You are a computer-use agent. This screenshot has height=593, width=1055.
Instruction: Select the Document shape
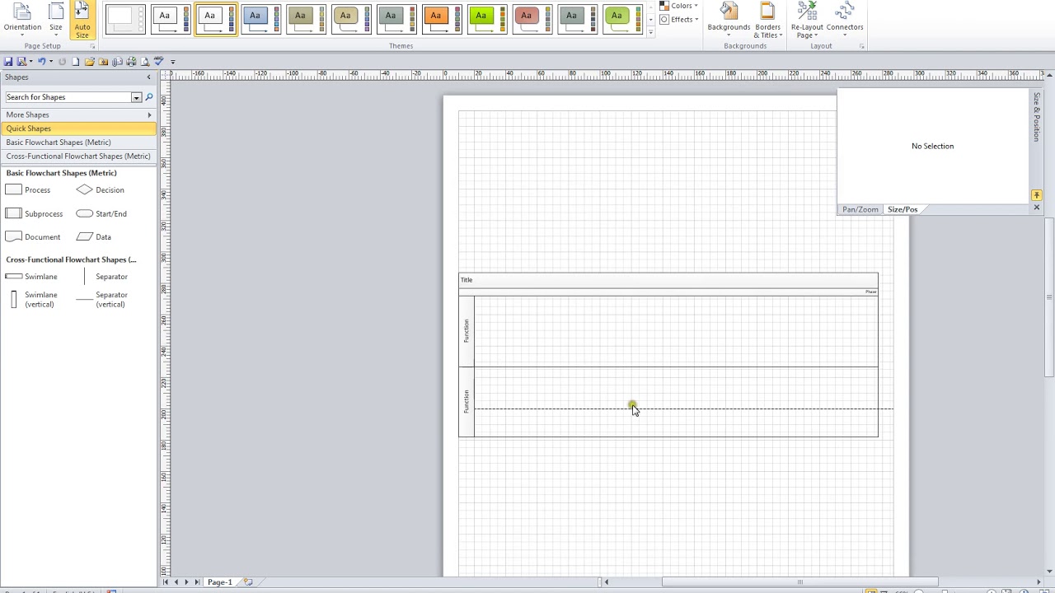click(x=33, y=237)
